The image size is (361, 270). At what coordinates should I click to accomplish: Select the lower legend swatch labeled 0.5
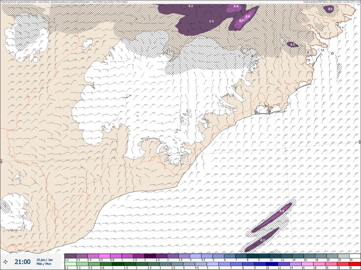[94, 264]
